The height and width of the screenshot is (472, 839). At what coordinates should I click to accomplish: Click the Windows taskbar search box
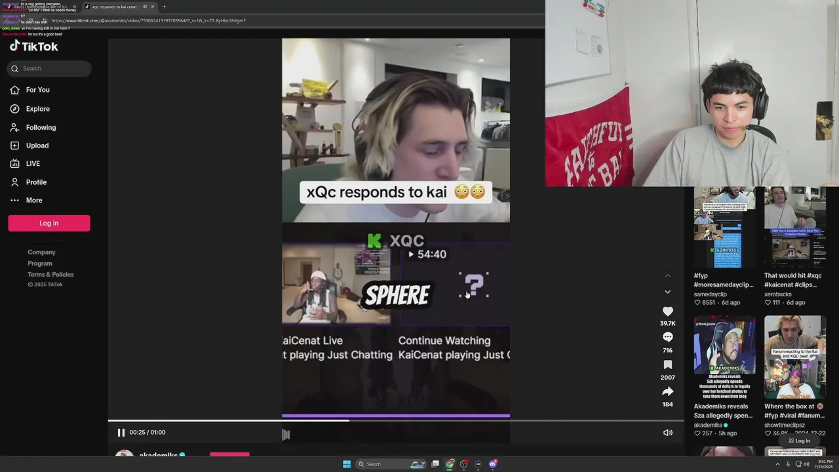point(391,464)
